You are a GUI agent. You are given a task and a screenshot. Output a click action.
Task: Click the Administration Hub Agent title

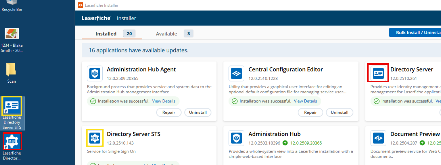[141, 70]
